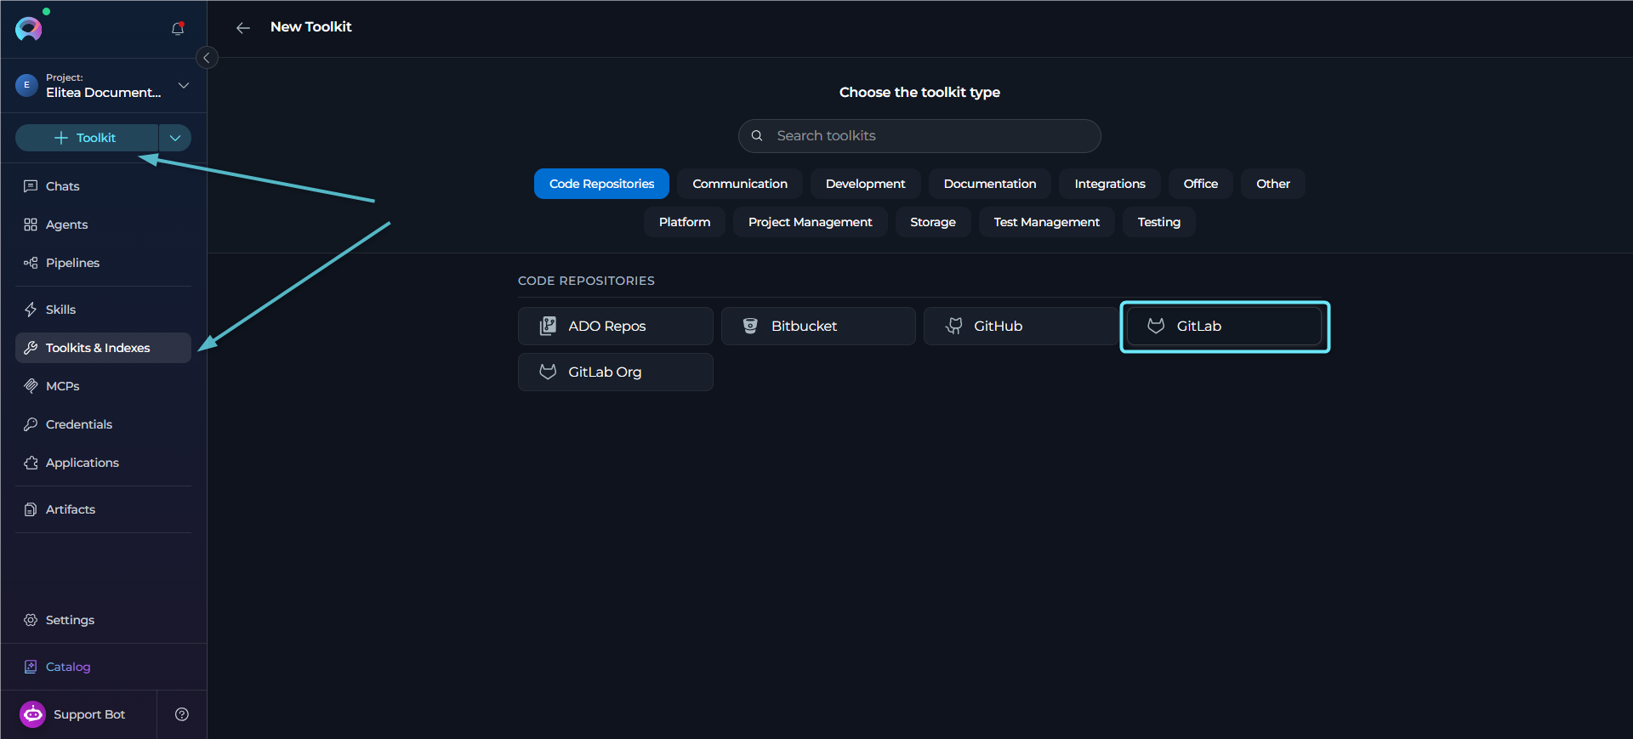Open the dropdown arrow beside Toolkit button
Viewport: 1633px width, 739px height.
click(x=175, y=138)
